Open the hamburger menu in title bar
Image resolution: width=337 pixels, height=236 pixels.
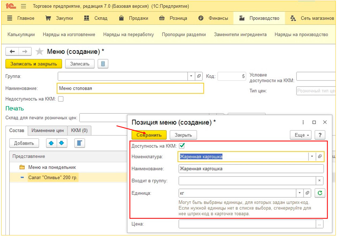point(23,6)
